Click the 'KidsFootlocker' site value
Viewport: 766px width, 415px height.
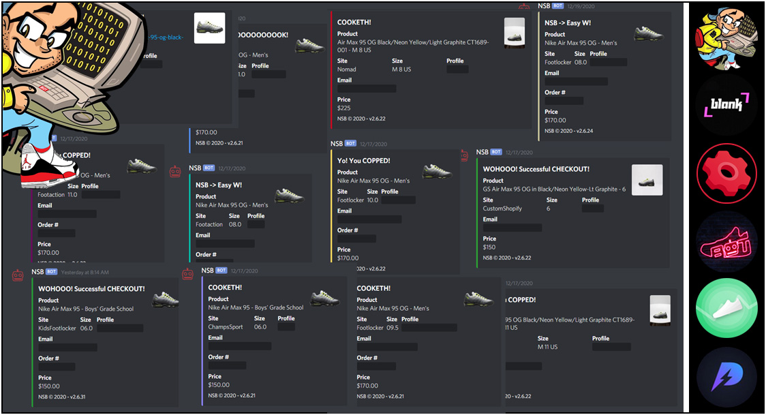(57, 328)
